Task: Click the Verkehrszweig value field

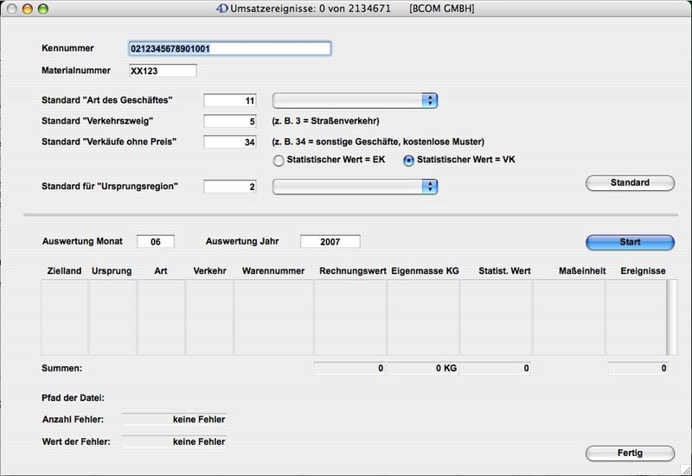Action: 230,121
